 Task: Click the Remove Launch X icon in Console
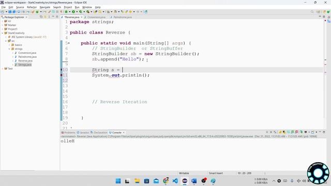271,132
